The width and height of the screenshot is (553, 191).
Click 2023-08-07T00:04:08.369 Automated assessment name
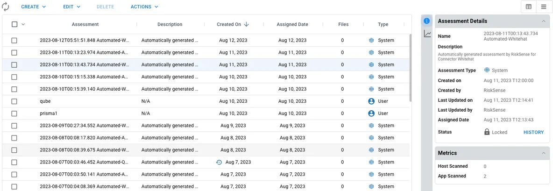(x=84, y=186)
